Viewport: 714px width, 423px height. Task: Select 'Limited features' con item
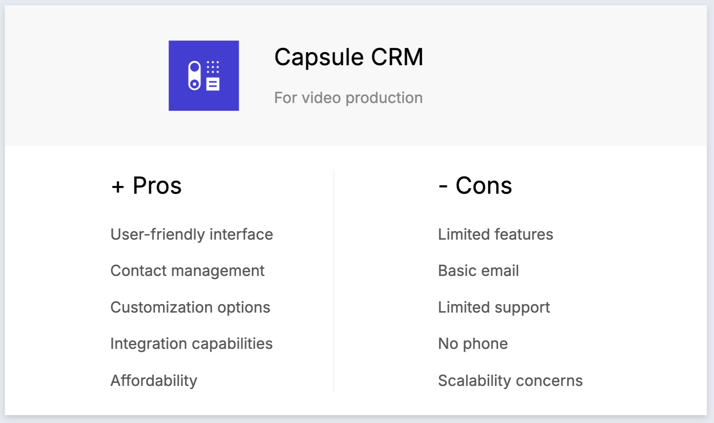pos(496,234)
